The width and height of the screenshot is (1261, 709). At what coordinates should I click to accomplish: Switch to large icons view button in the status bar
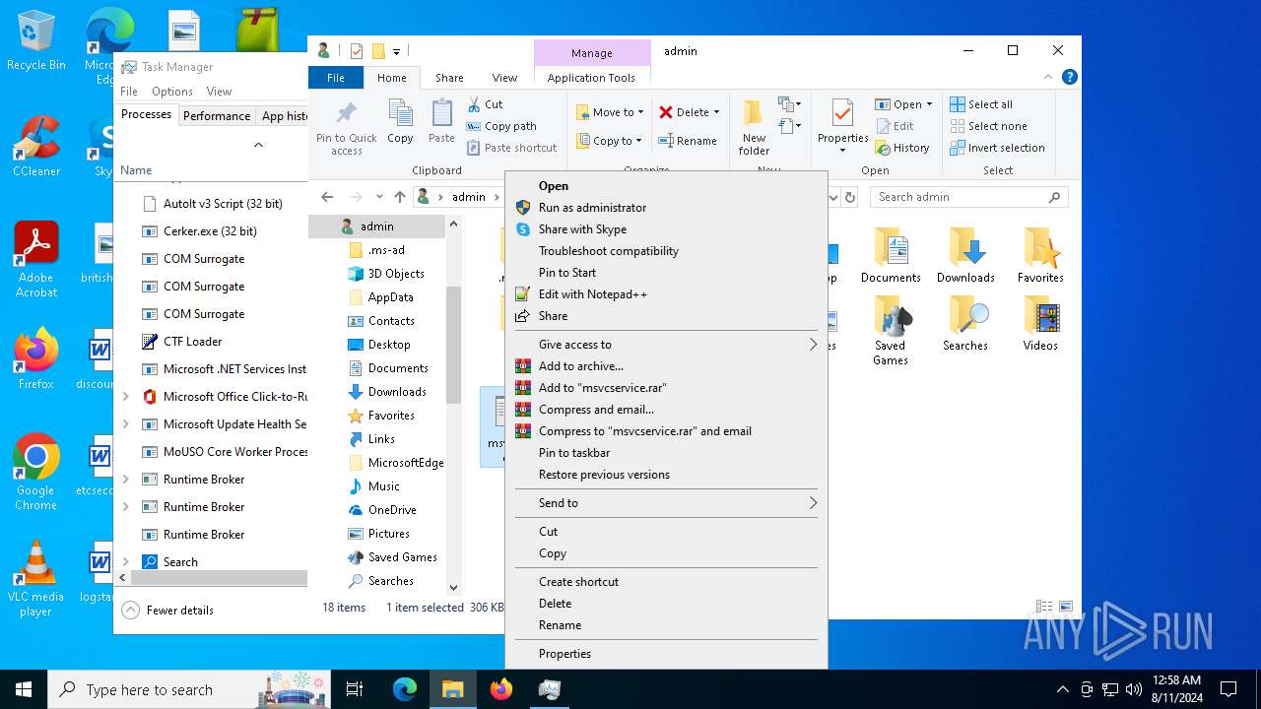point(1066,608)
